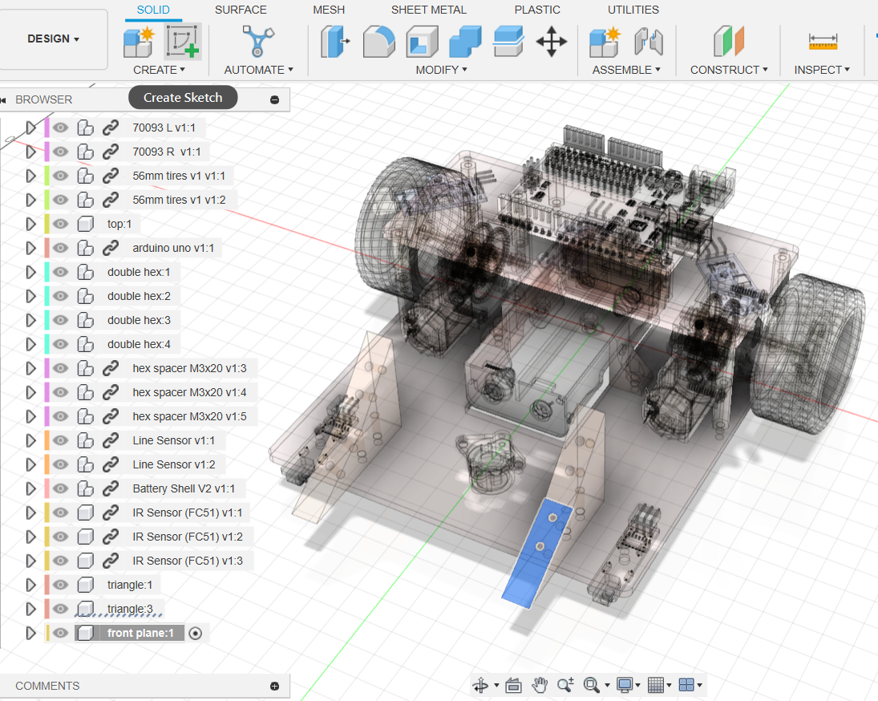Image resolution: width=878 pixels, height=701 pixels.
Task: Hide the arduino uno v1:1 component
Action: (61, 248)
